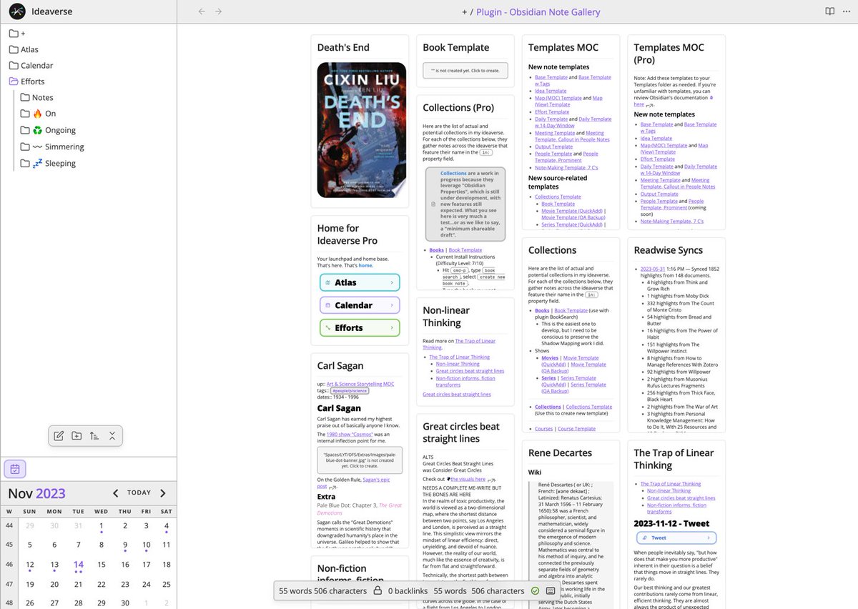The height and width of the screenshot is (609, 858).
Task: Open the Idea Template link in Templates MOC
Action: (x=551, y=91)
